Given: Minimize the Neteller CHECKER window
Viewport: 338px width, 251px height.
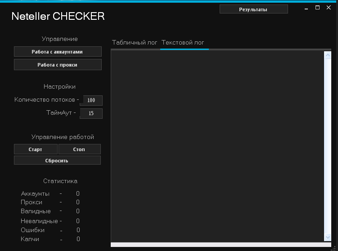Looking at the screenshot, I should tap(306, 8).
